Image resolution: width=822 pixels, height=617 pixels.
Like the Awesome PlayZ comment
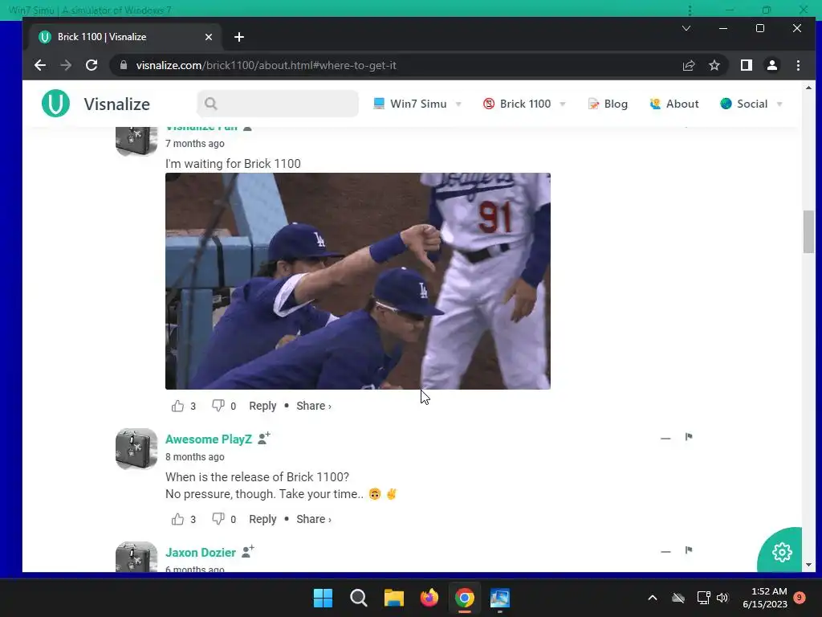click(177, 520)
